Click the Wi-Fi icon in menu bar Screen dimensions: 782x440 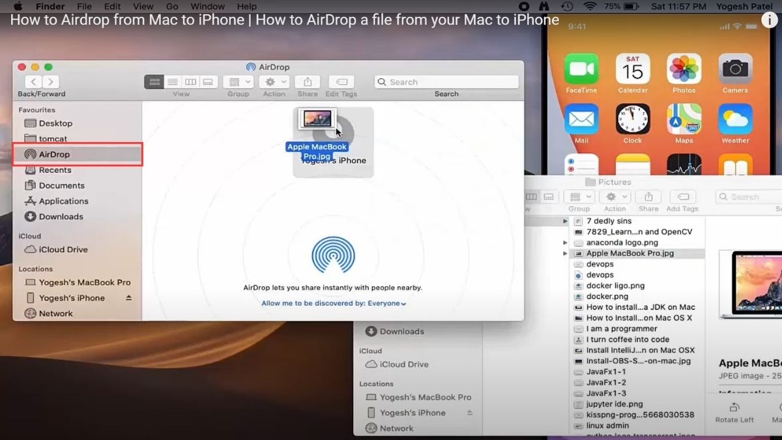pos(590,7)
